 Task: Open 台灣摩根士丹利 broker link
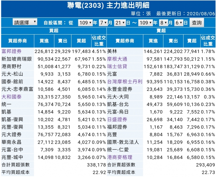coord(125,81)
